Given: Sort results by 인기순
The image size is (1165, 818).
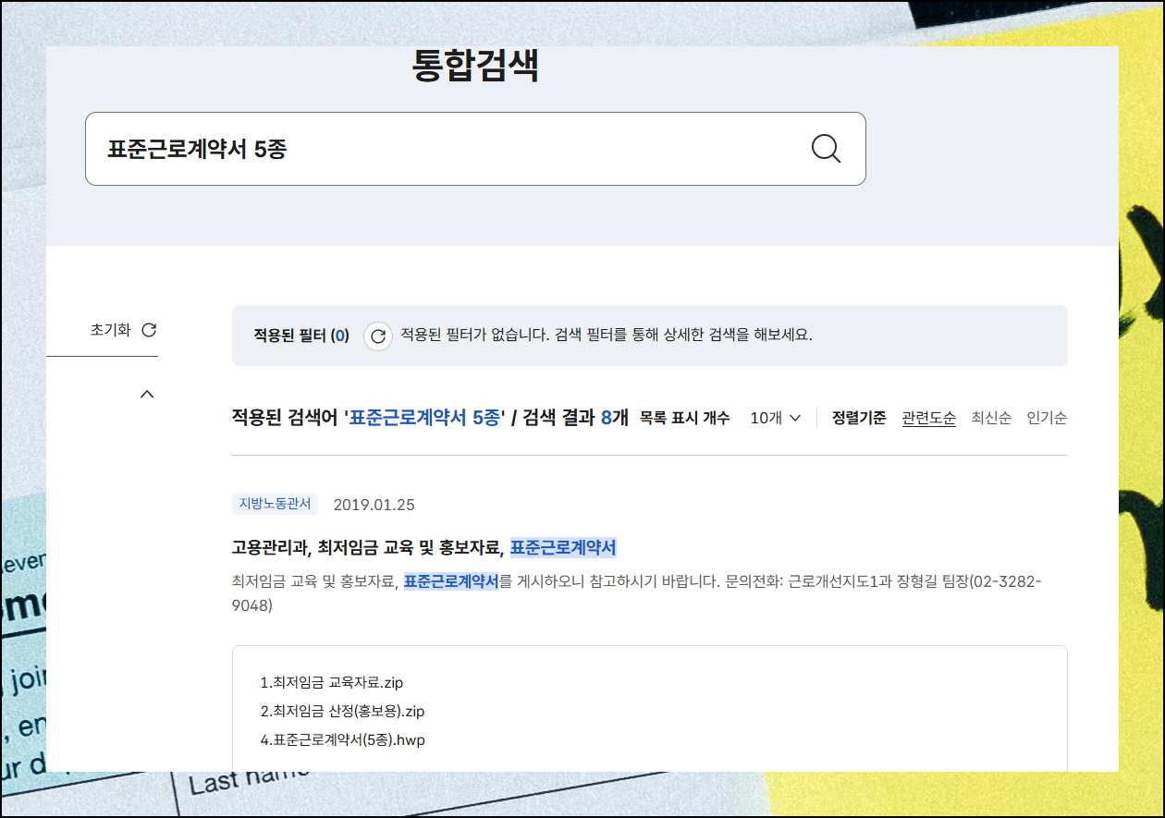Looking at the screenshot, I should click(x=1047, y=418).
